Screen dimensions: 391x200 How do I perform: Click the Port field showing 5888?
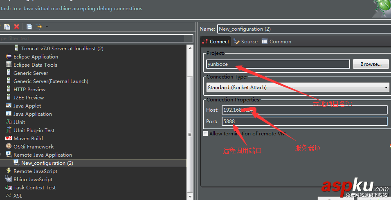304,121
